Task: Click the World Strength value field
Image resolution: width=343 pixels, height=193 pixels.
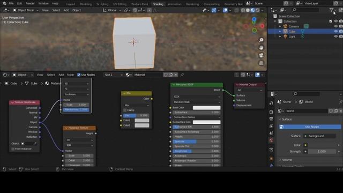Action: click(322, 151)
